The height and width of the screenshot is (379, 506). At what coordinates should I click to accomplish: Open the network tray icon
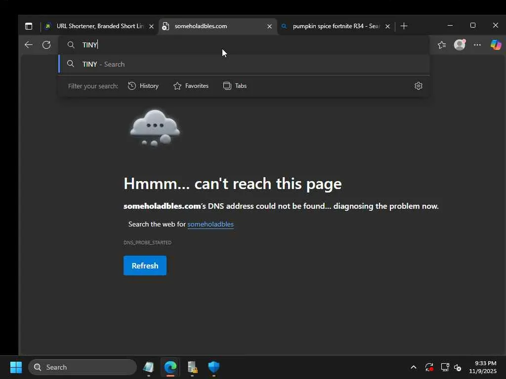[445, 367]
